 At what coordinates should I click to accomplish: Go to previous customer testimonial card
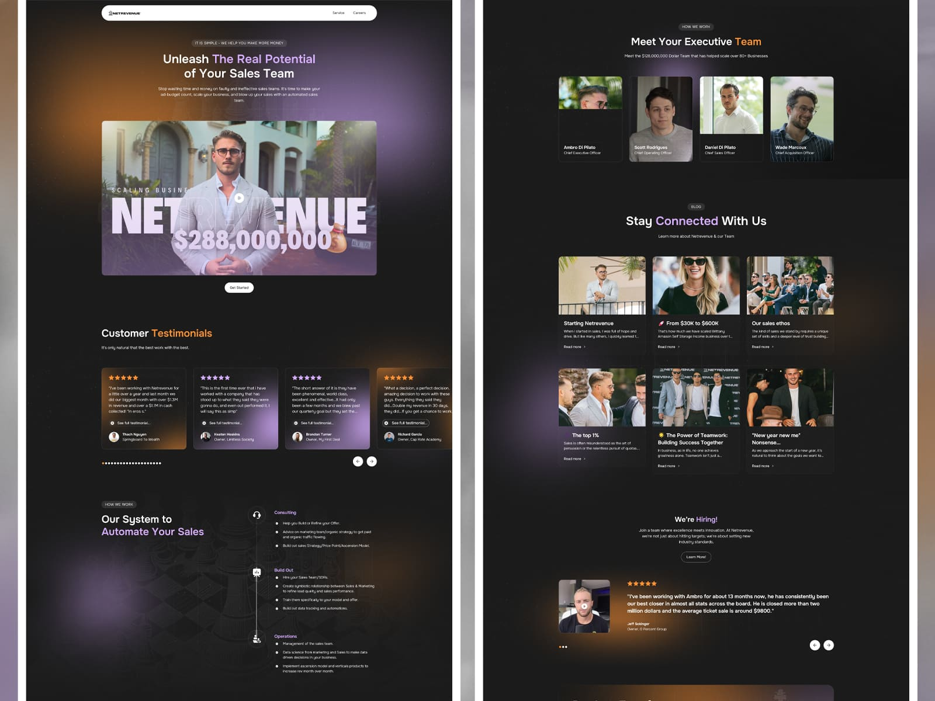pos(358,461)
